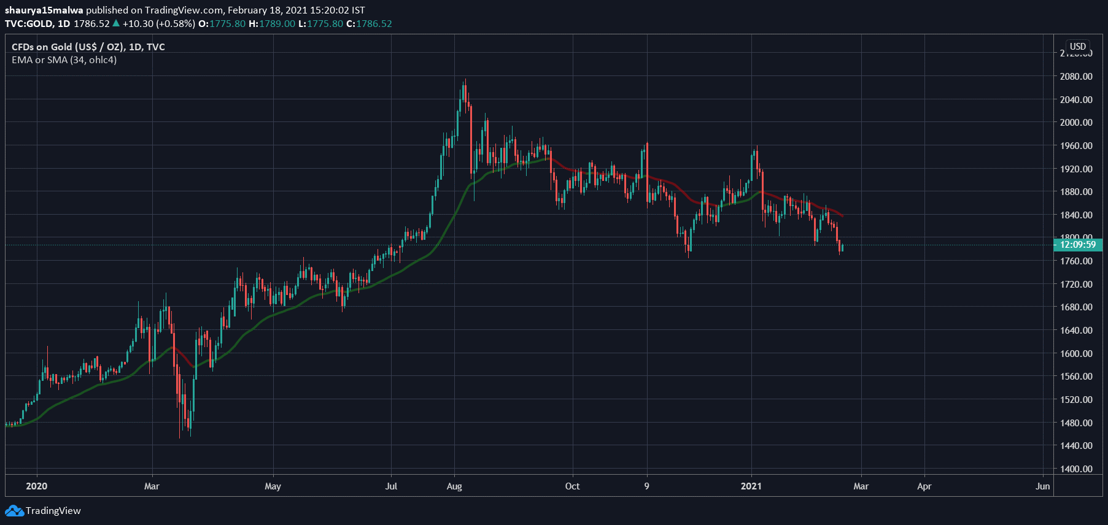Click the Apr time axis label
Screen dimensions: 1108x525
tap(924, 486)
